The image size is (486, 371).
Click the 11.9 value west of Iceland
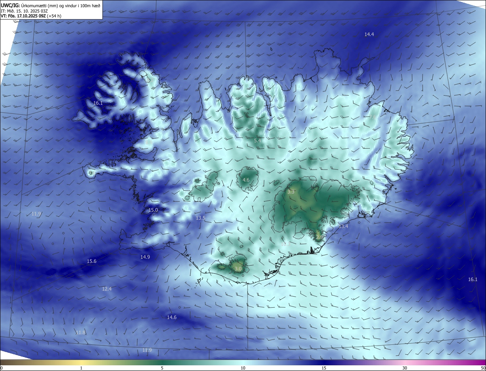(x=36, y=214)
